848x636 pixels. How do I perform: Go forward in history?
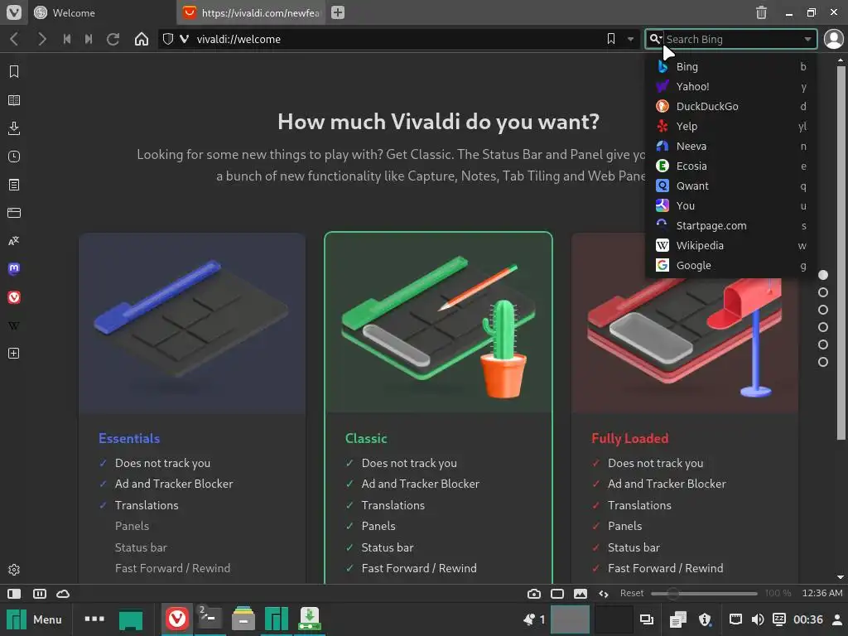pos(41,39)
